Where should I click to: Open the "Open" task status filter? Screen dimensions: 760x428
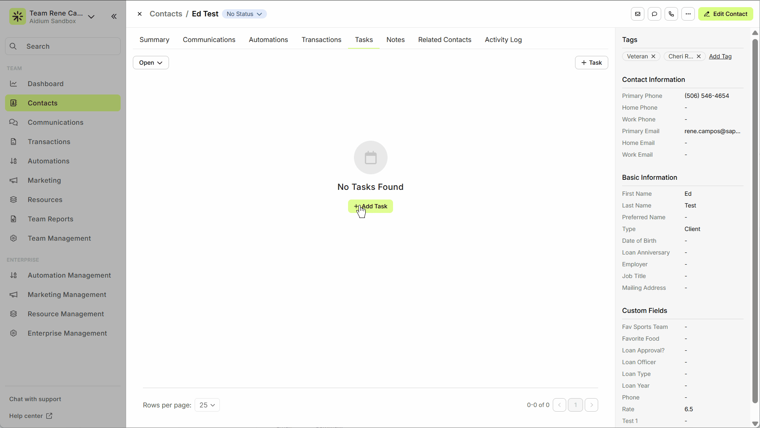(x=150, y=62)
